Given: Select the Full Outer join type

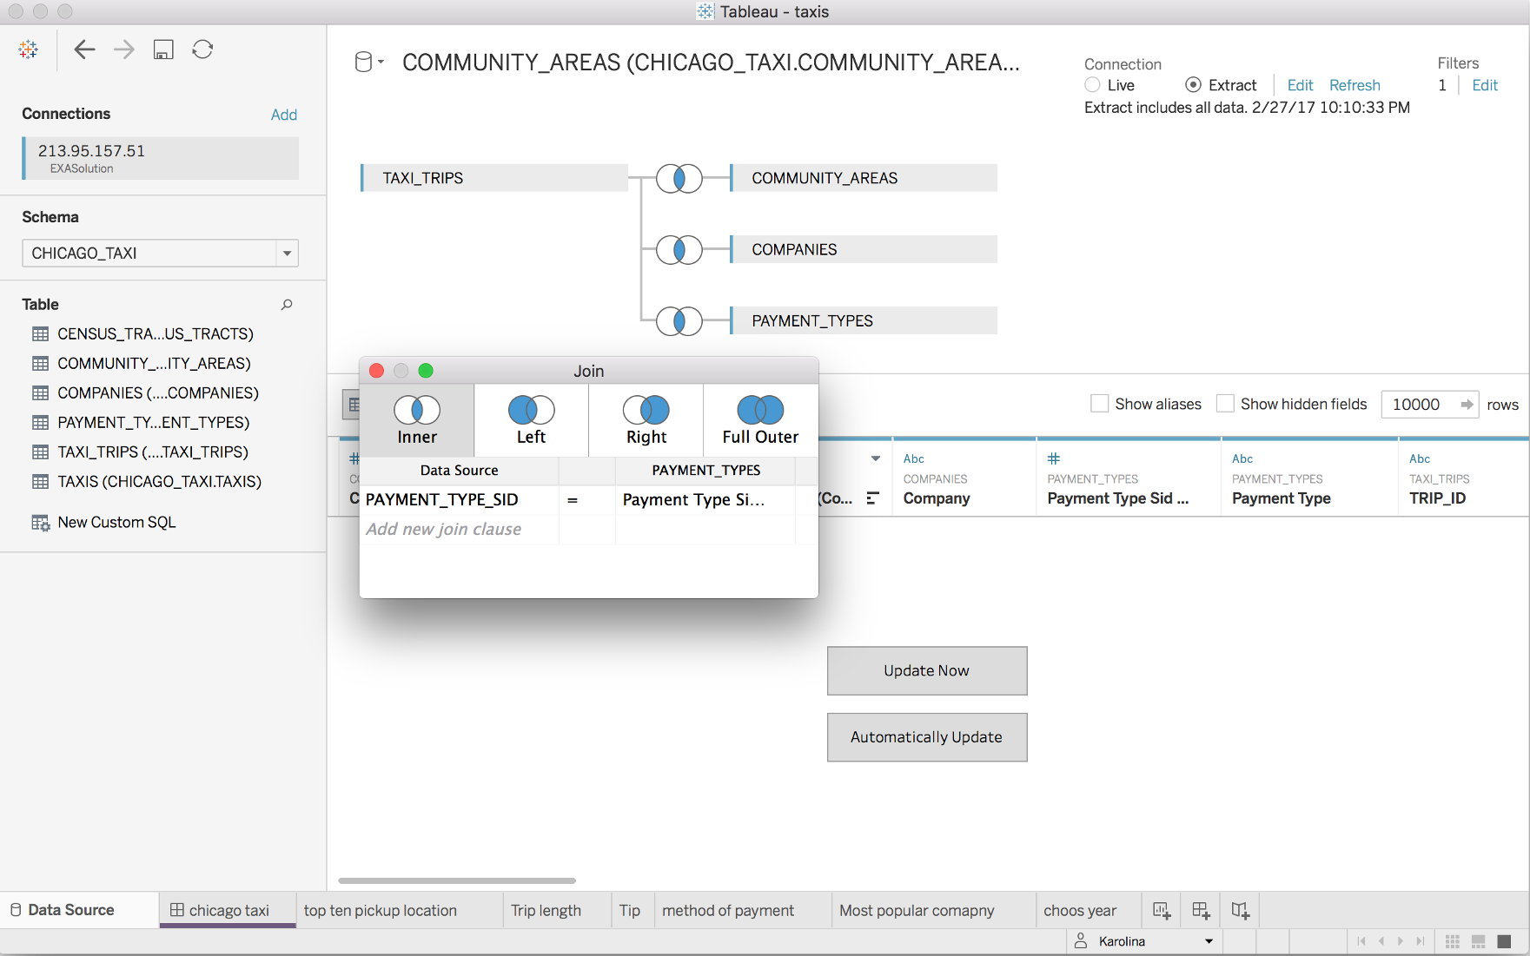Looking at the screenshot, I should (x=760, y=420).
